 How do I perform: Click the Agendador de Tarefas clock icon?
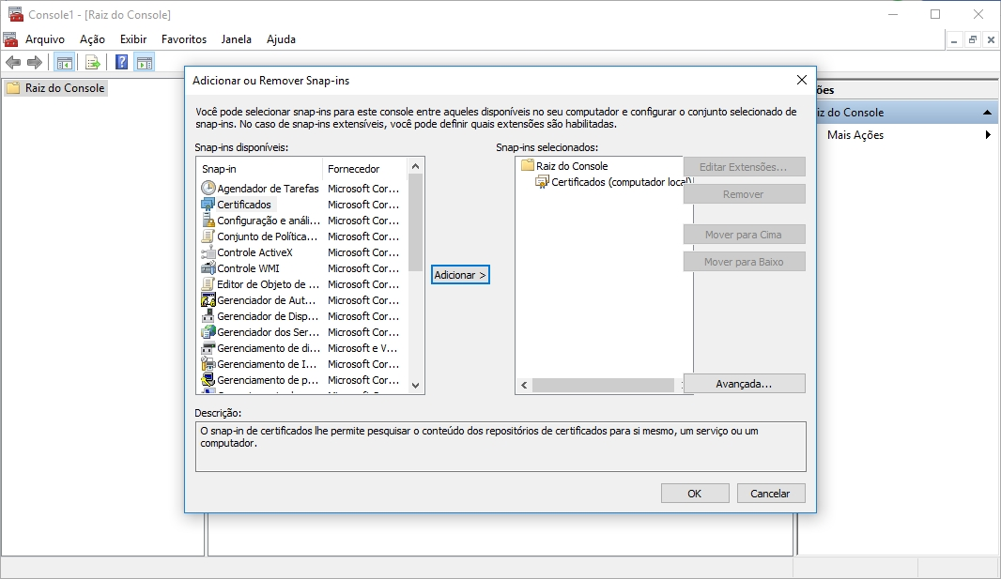tap(208, 188)
